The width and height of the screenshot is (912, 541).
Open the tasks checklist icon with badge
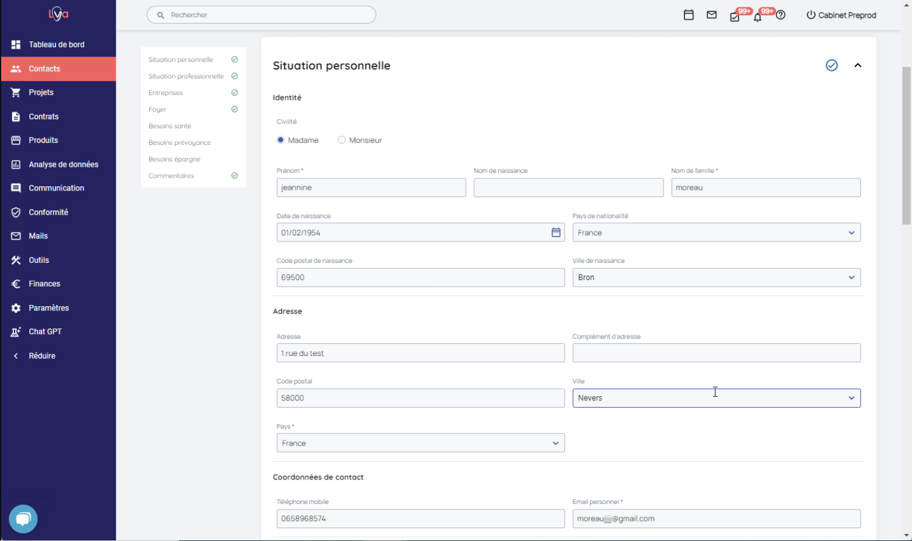pyautogui.click(x=735, y=16)
